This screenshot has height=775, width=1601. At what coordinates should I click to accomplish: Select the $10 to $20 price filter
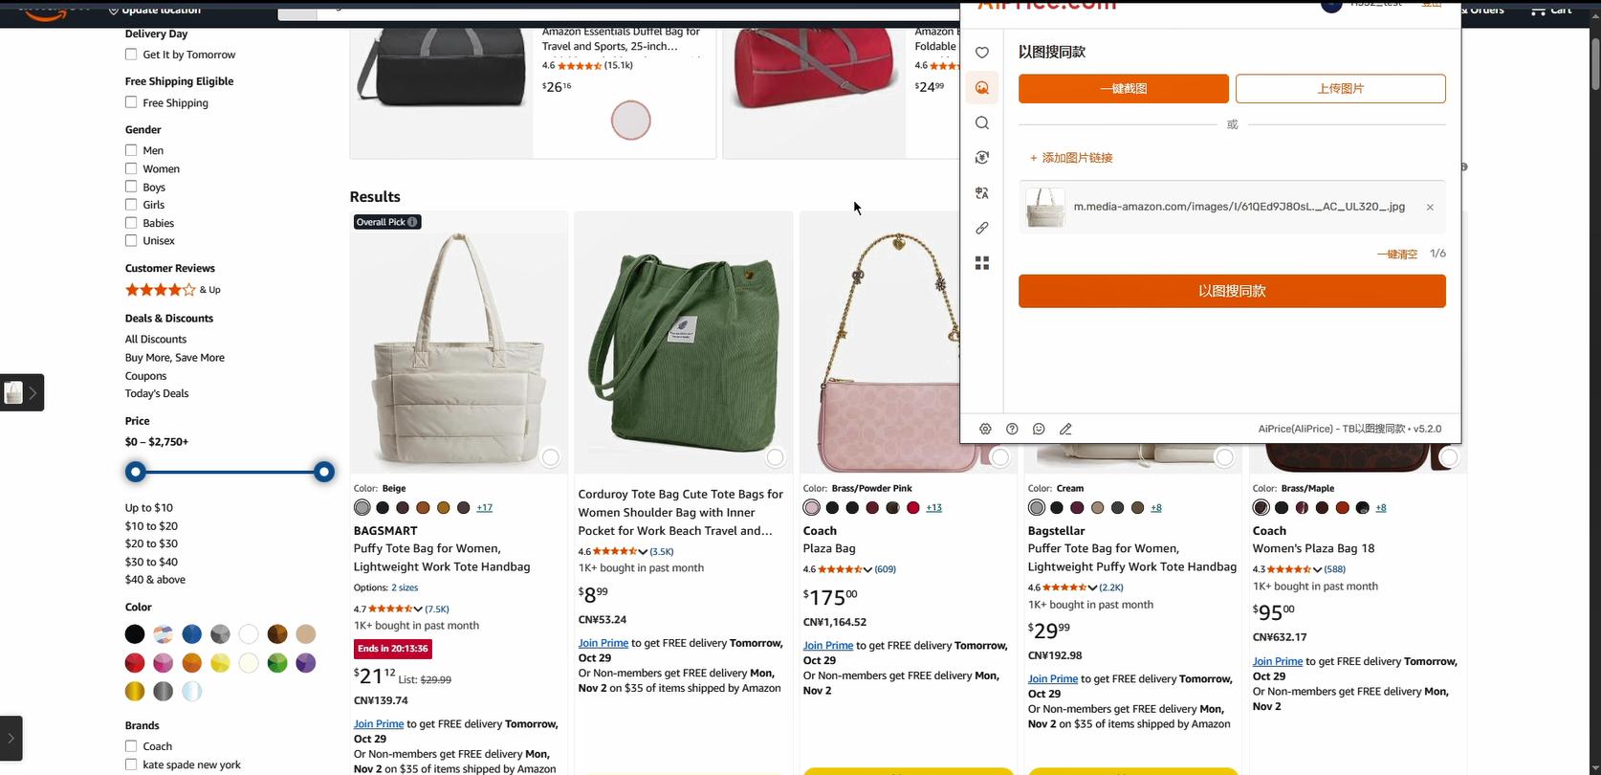151,526
